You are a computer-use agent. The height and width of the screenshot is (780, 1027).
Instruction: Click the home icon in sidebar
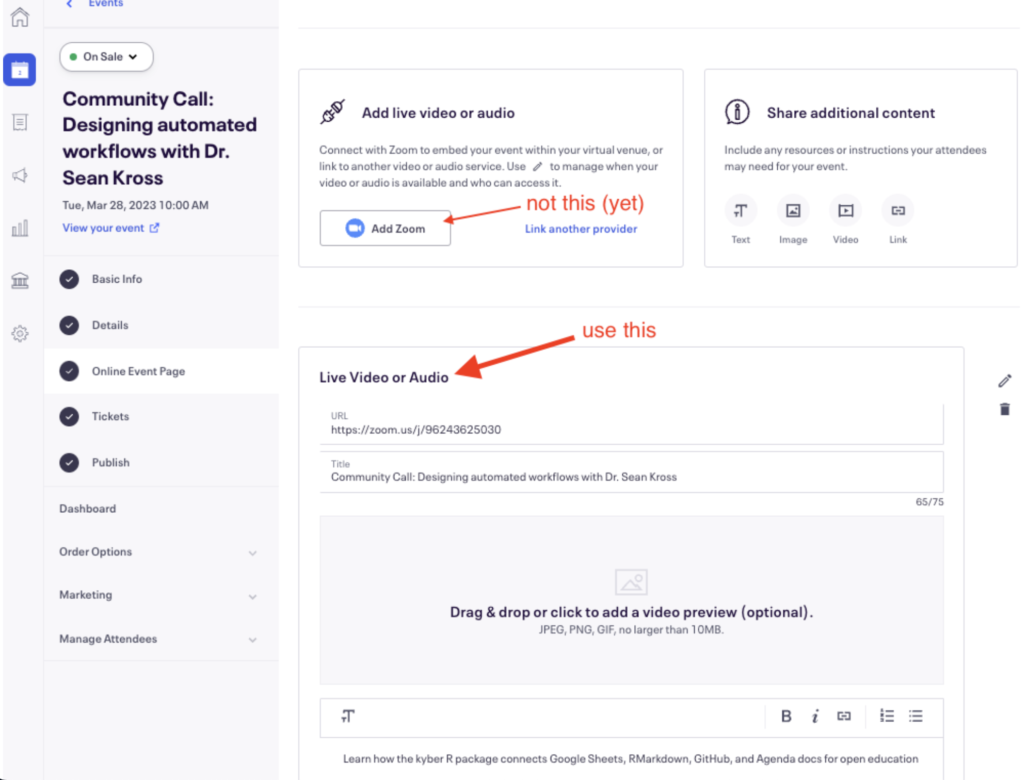pyautogui.click(x=20, y=18)
